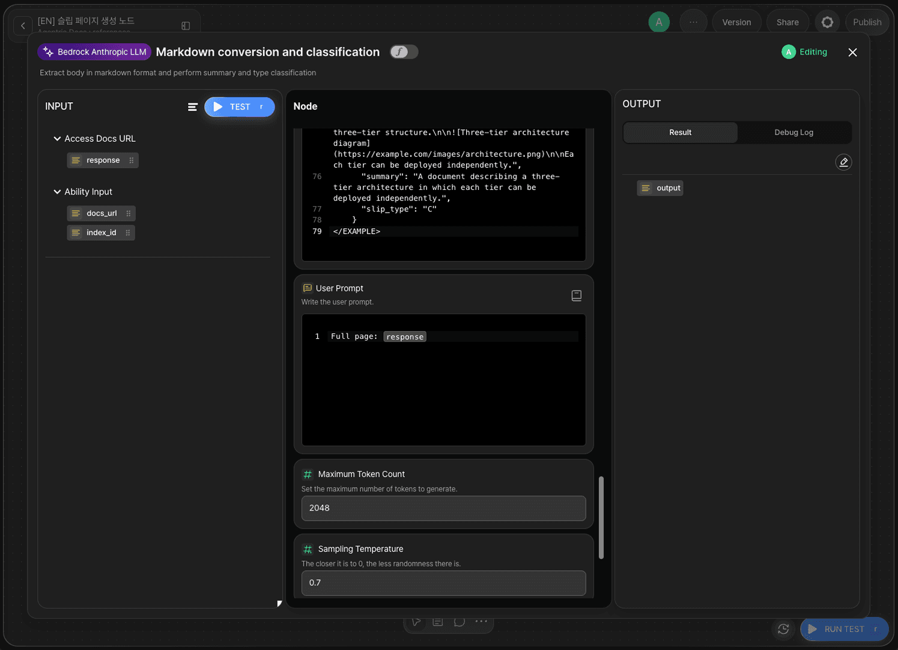
Task: Open more tools ellipsis in bottom toolbar
Action: click(x=481, y=622)
